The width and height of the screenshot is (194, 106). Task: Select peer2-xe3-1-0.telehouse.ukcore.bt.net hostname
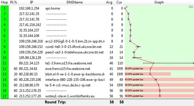tap(74, 52)
